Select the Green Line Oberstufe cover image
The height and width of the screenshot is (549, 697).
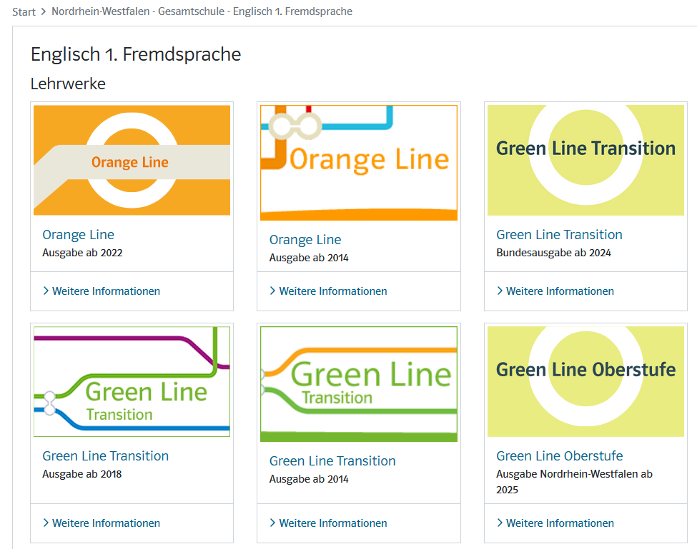586,382
